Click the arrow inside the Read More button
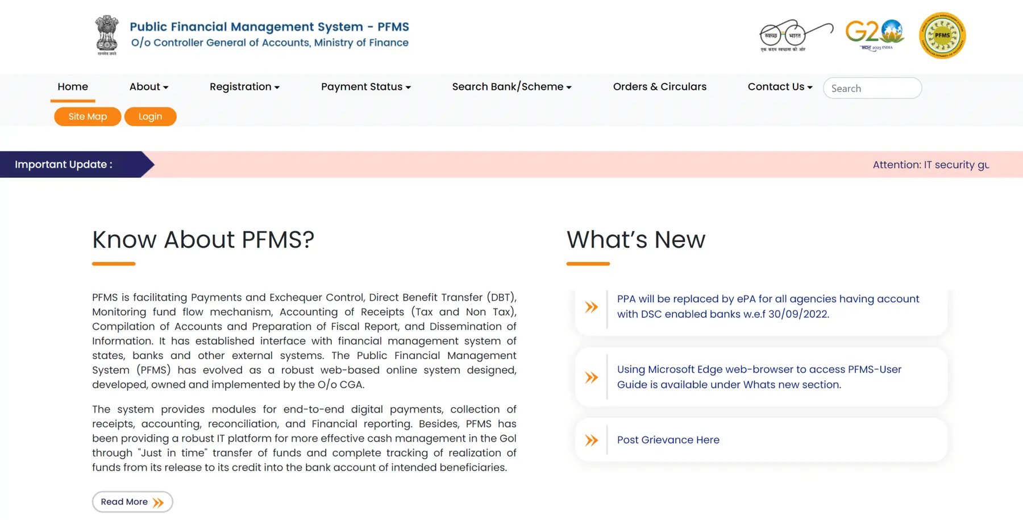This screenshot has height=520, width=1023. tap(159, 502)
